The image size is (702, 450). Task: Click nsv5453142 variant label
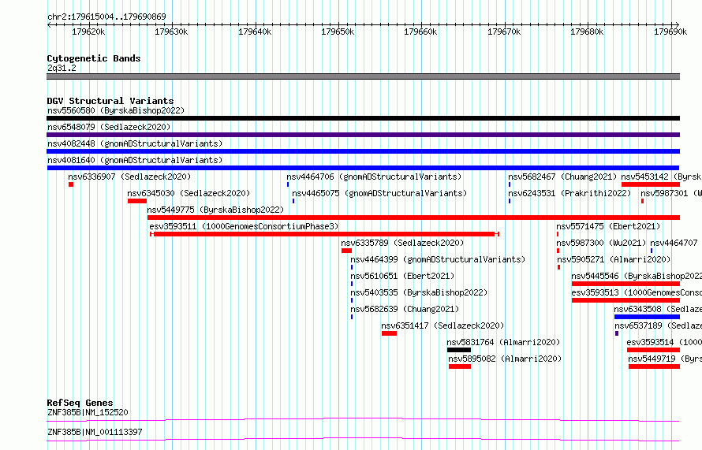coord(661,177)
